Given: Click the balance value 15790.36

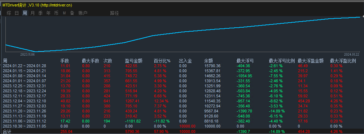Looking at the screenshot, I should 212,66.
